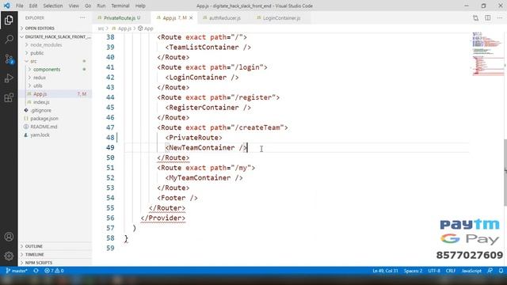Screen dimensions: 507x285
Task: Open the View menu
Action: [x=74, y=6]
